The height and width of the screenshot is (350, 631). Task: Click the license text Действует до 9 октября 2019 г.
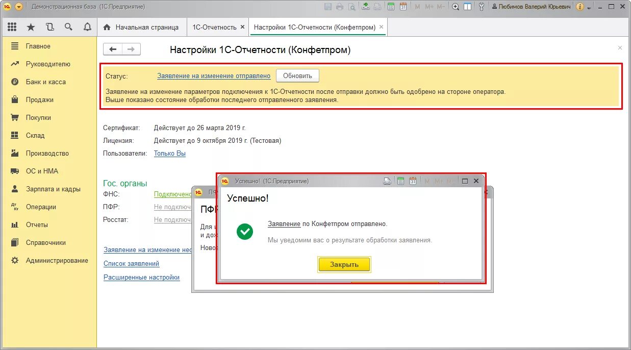point(217,140)
